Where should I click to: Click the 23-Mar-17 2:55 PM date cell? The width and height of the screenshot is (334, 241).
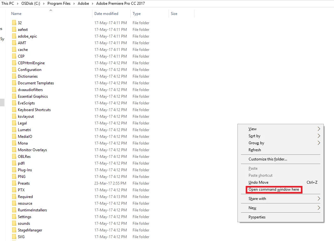110,183
